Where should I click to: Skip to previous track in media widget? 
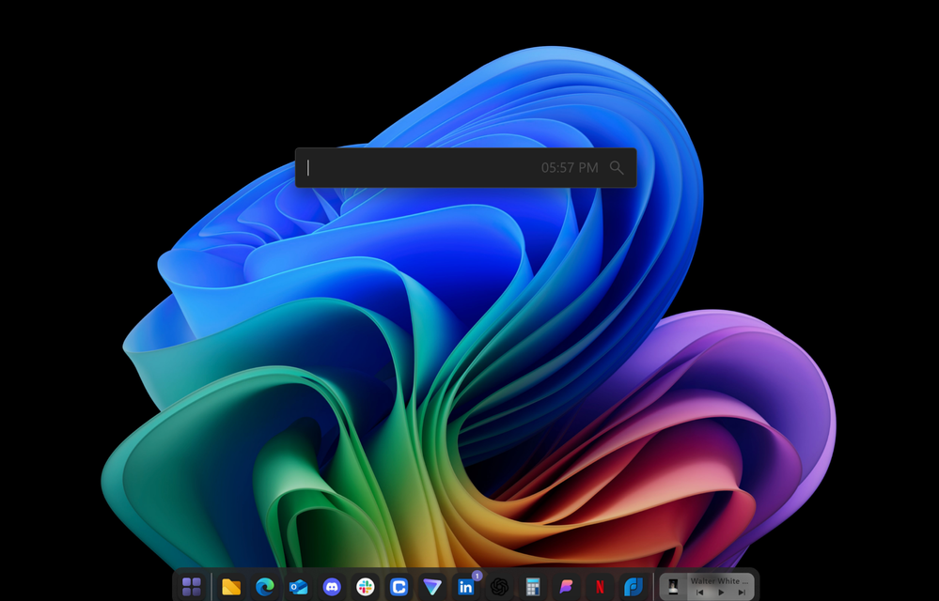pyautogui.click(x=699, y=593)
